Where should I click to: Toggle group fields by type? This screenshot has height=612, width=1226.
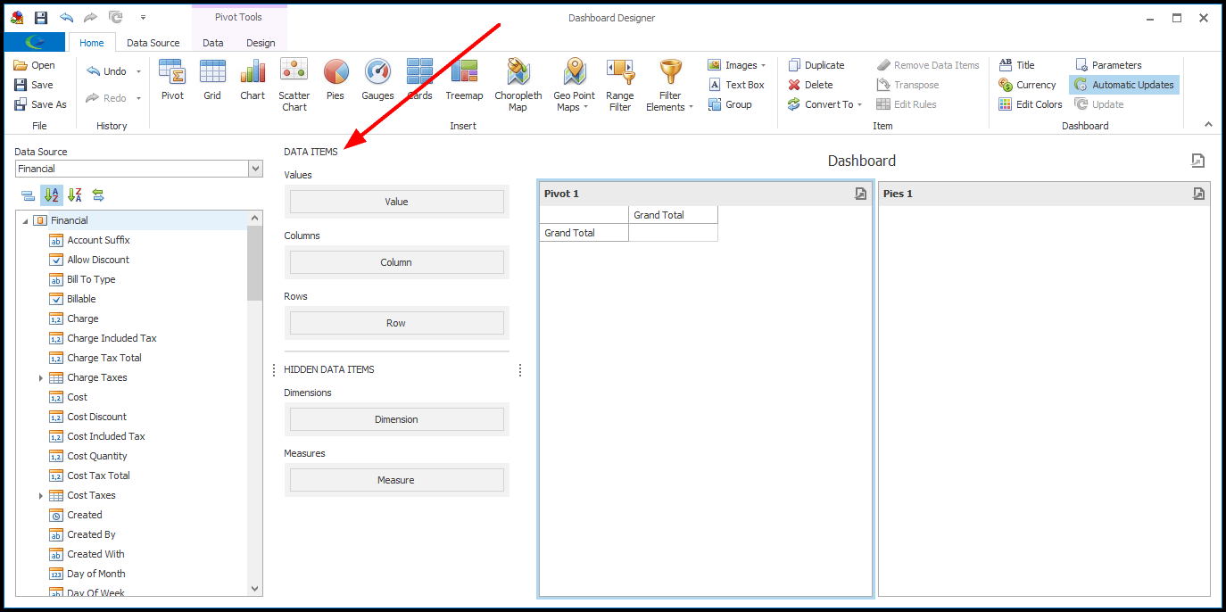(29, 195)
